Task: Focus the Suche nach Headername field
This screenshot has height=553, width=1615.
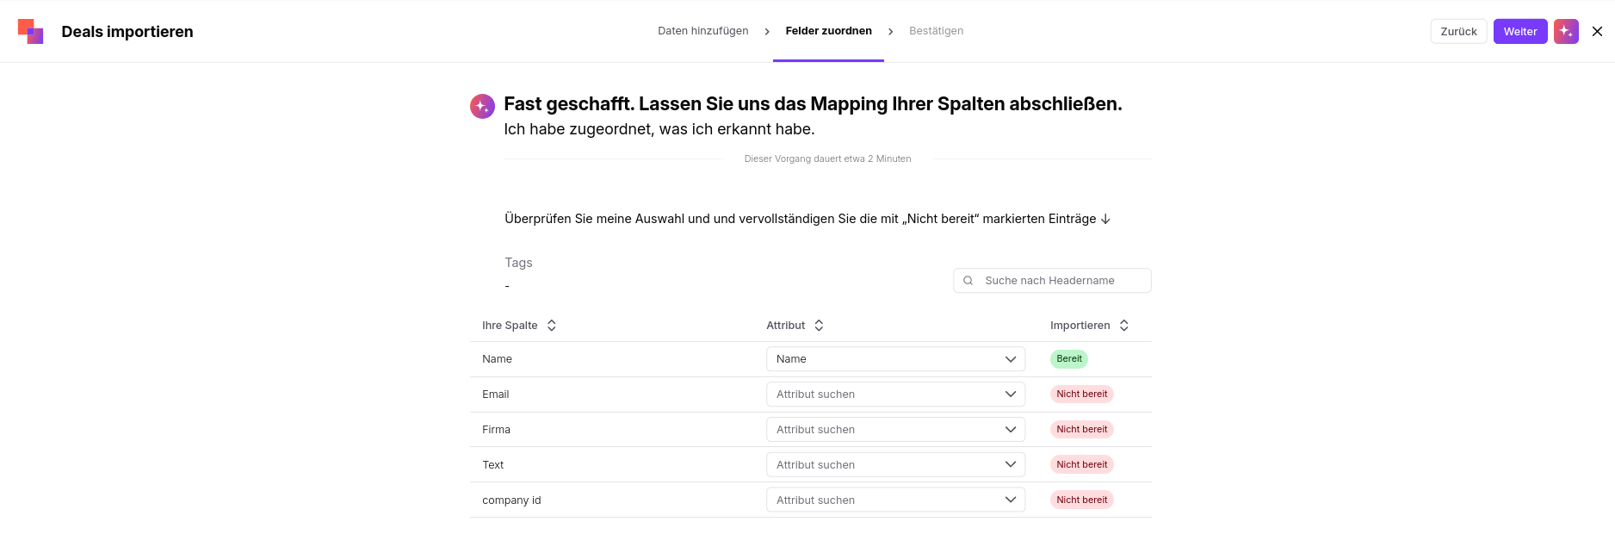Action: [x=1052, y=281]
